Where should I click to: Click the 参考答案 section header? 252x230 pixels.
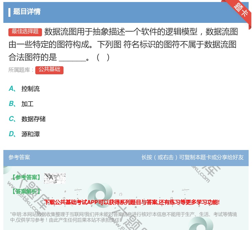point(19,157)
